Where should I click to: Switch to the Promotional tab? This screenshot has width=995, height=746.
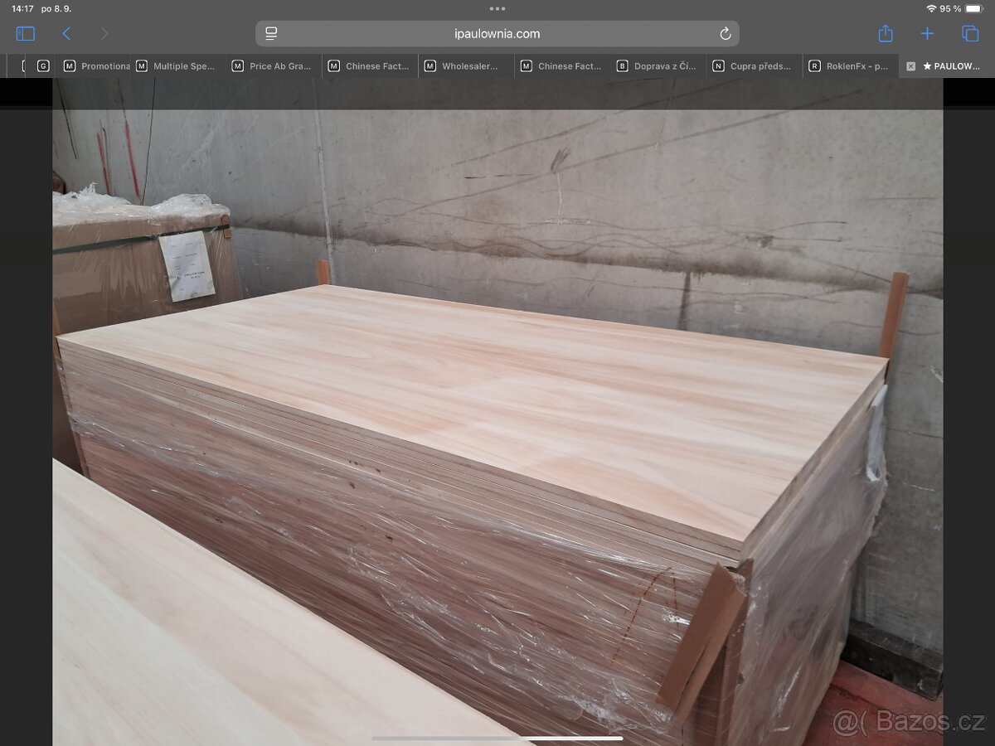tap(96, 66)
